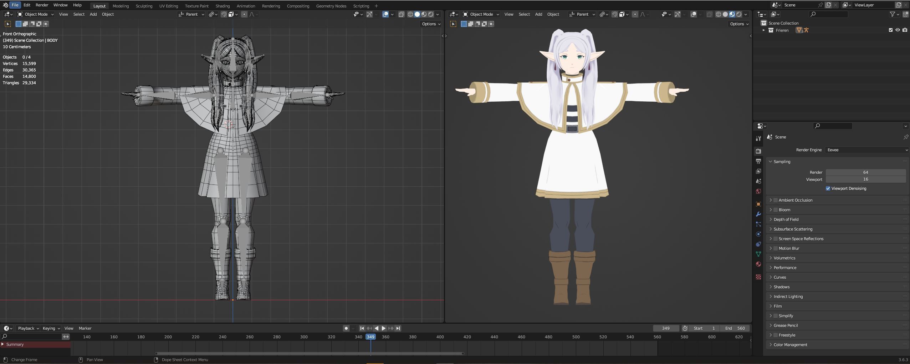Enable Screen Space Reflections checkbox

tap(776, 239)
